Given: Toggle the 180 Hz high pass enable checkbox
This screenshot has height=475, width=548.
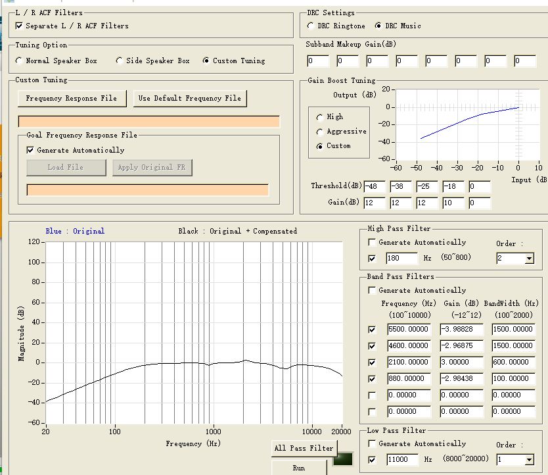Looking at the screenshot, I should coord(372,259).
